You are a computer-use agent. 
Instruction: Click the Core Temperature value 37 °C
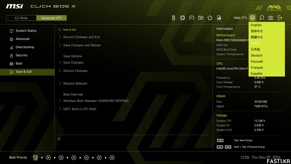coord(257,87)
